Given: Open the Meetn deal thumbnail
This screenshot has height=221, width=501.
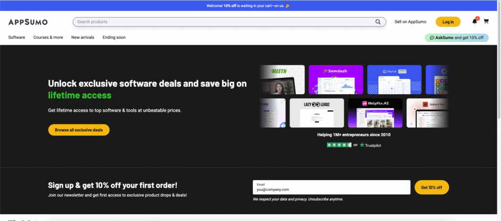Looking at the screenshot, I should (x=282, y=80).
